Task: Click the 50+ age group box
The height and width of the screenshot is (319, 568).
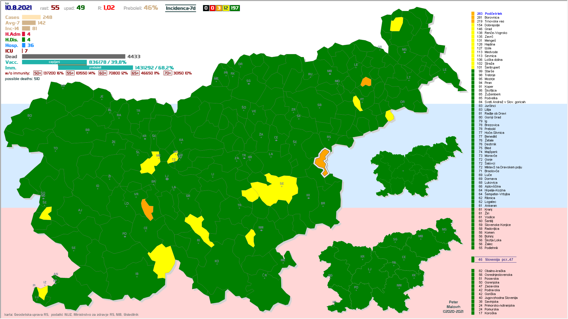Action: click(x=38, y=73)
